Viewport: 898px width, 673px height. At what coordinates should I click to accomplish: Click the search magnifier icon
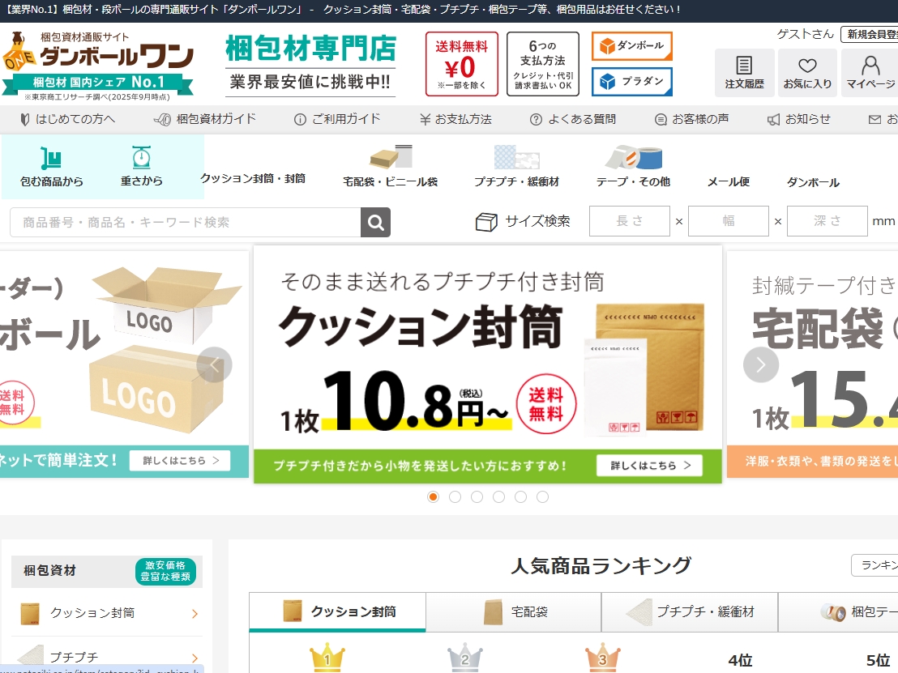click(x=375, y=220)
